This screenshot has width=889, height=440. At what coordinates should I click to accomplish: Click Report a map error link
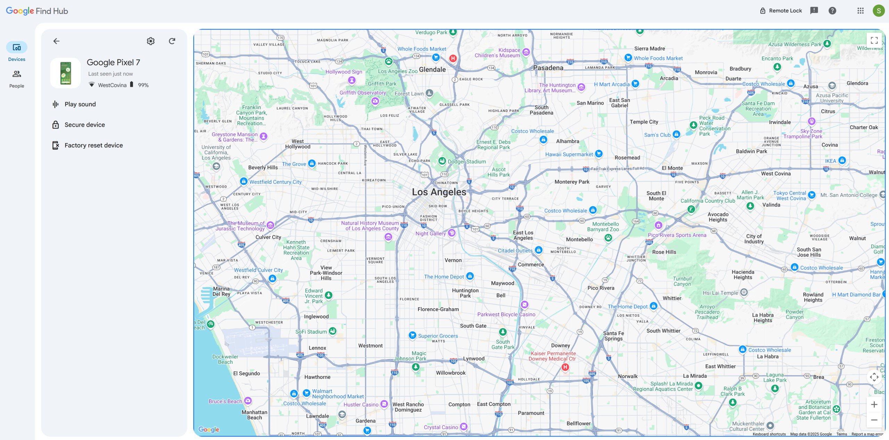(867, 434)
